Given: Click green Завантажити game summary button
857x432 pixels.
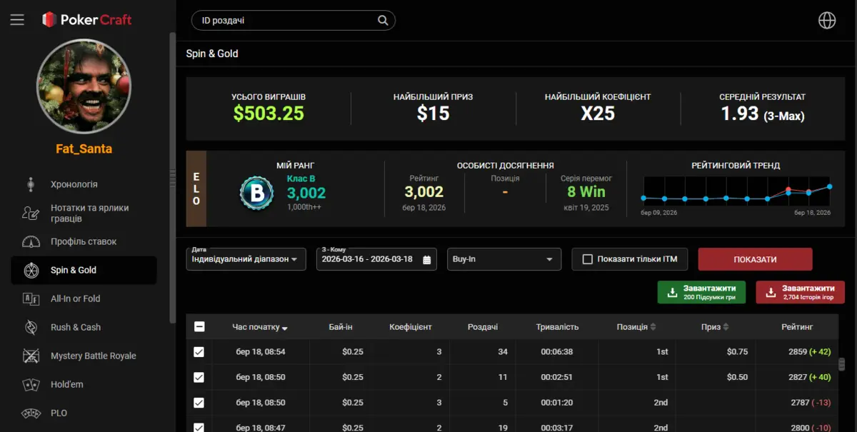Looking at the screenshot, I should click(x=701, y=292).
